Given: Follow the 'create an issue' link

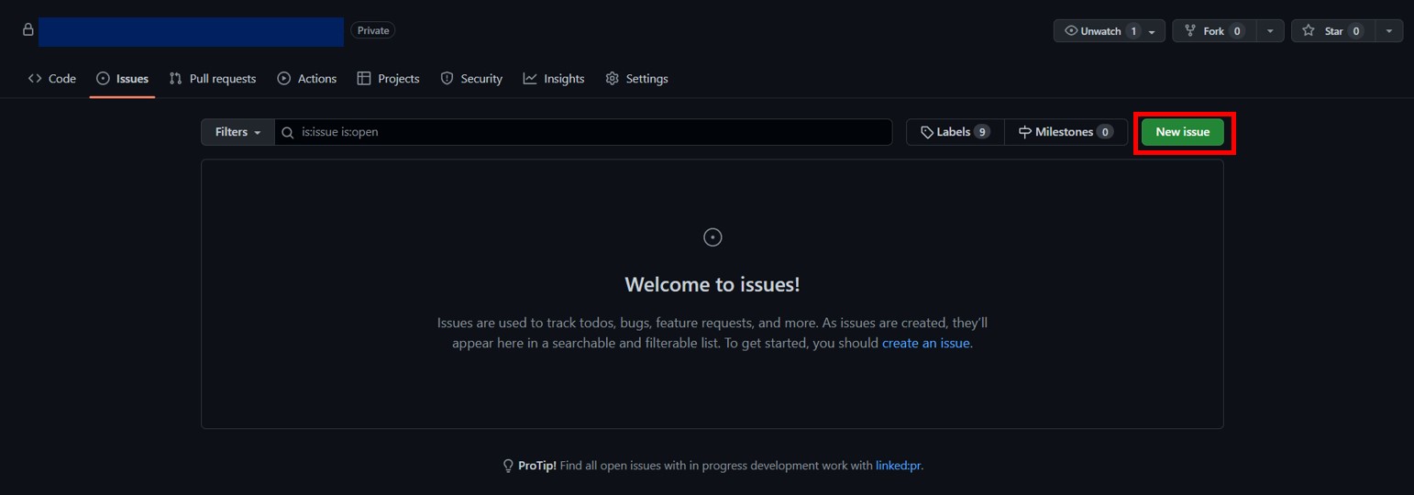Looking at the screenshot, I should [x=925, y=343].
